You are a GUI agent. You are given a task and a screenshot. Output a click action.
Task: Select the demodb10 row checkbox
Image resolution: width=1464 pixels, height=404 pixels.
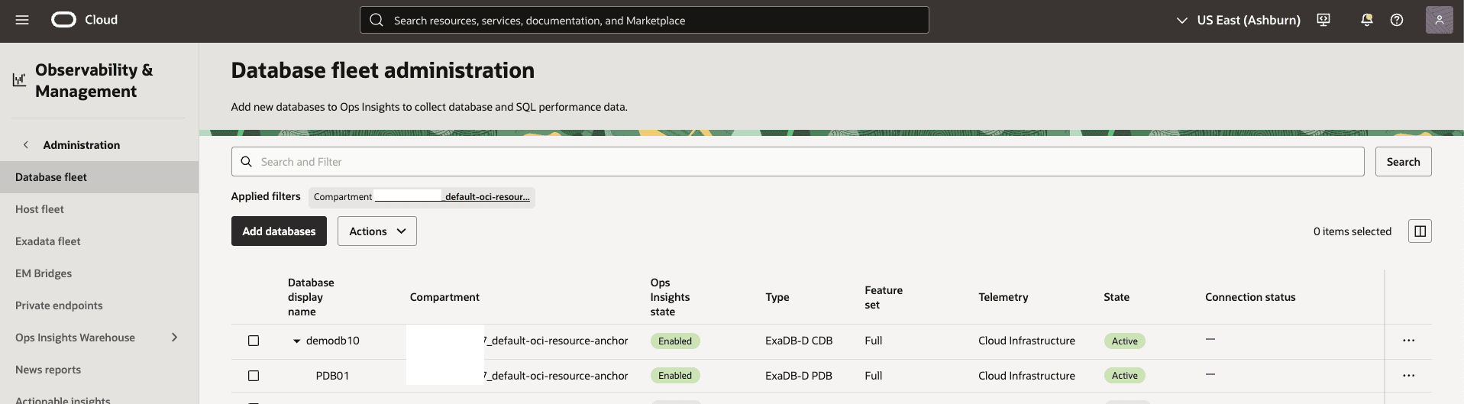click(x=254, y=341)
